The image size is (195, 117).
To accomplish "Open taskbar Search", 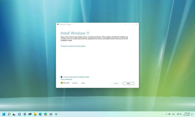I will (x=9, y=114).
